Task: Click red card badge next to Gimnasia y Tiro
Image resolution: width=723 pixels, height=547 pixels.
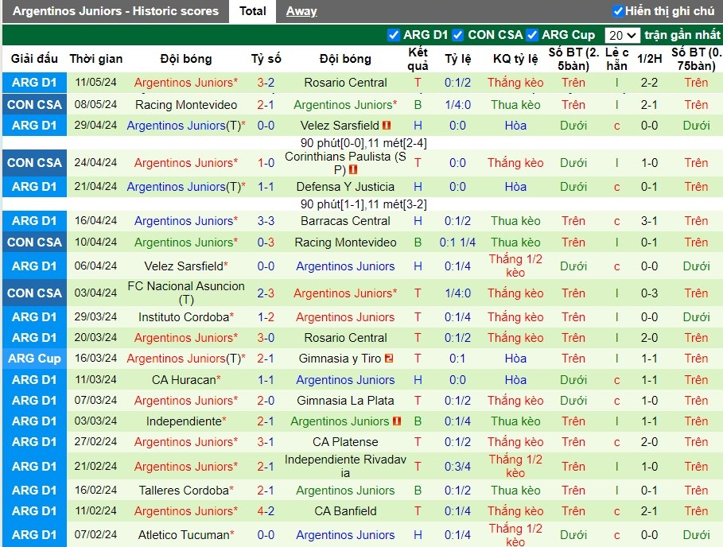Action: point(389,358)
